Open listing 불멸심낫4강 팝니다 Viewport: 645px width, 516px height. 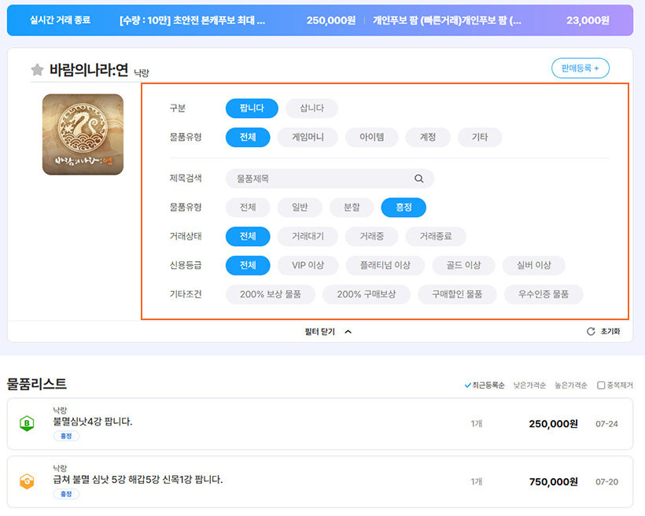[92, 422]
